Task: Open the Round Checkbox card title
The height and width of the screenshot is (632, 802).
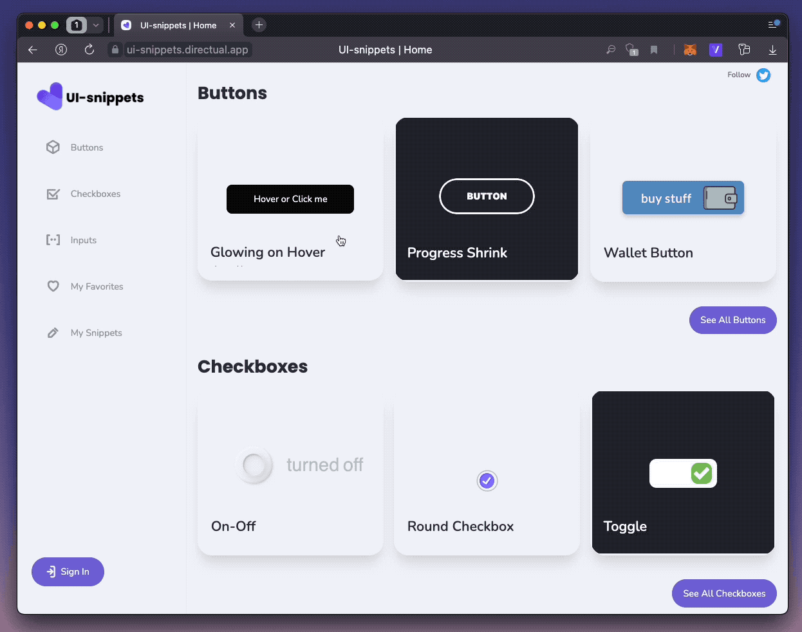Action: pos(460,526)
